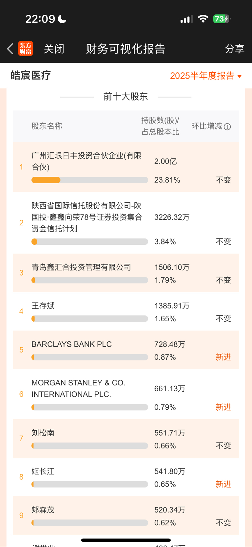252x547 pixels.
Task: Click 关闭 to close the report
Action: pos(54,49)
